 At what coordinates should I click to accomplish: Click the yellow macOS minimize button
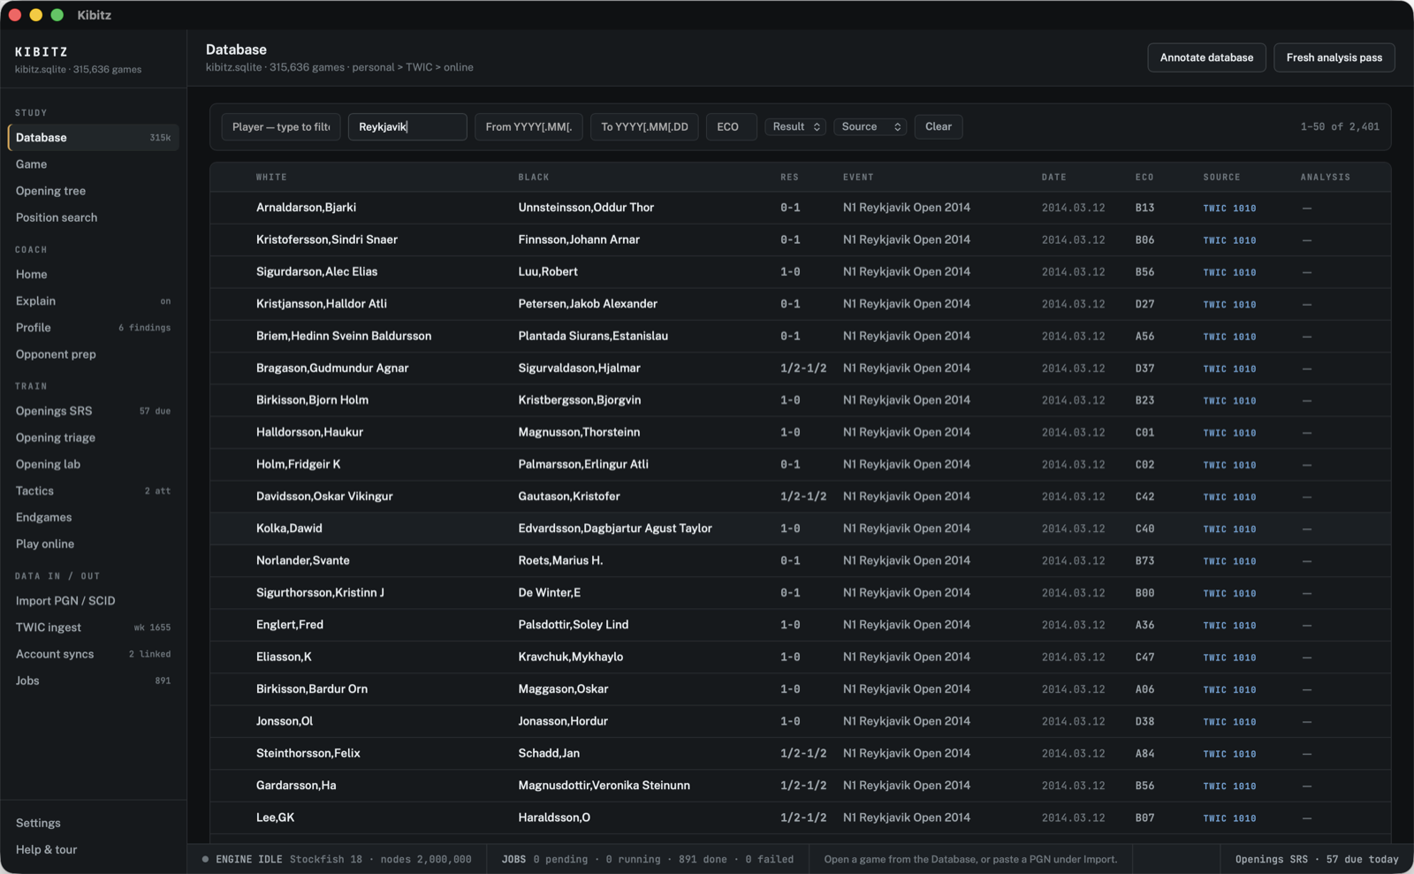[36, 15]
